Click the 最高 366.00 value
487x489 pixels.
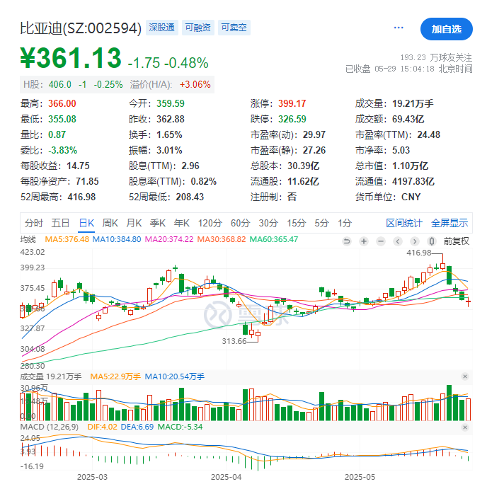coord(62,103)
